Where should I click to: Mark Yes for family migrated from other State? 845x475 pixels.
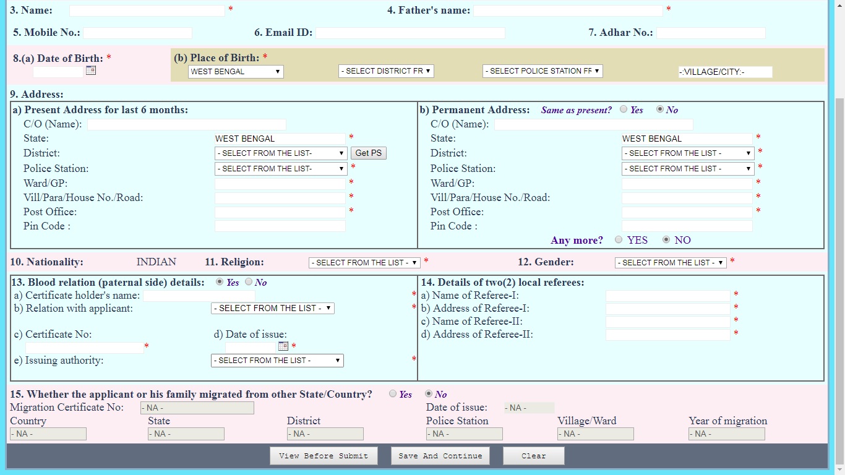click(x=392, y=394)
